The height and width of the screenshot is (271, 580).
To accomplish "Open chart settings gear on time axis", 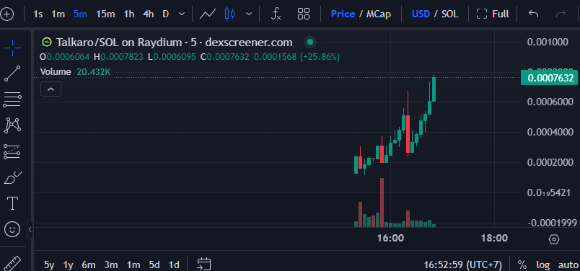I will 553,239.
